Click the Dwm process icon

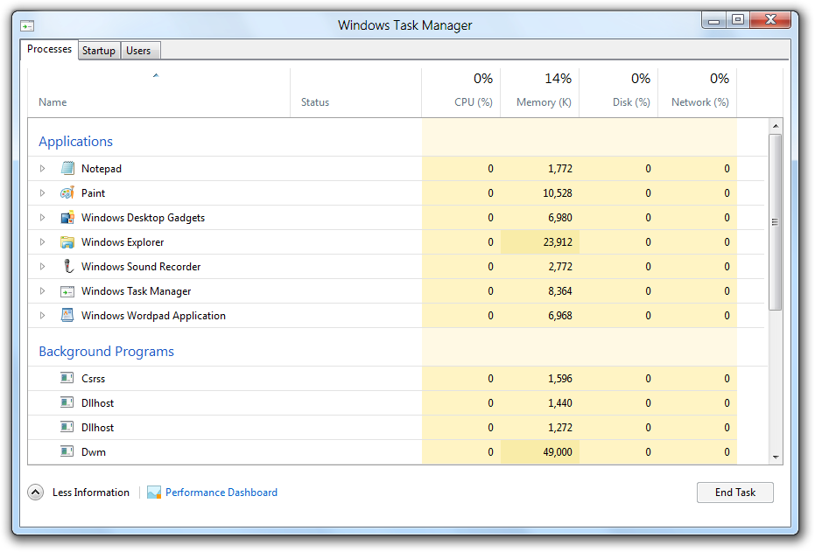(67, 451)
